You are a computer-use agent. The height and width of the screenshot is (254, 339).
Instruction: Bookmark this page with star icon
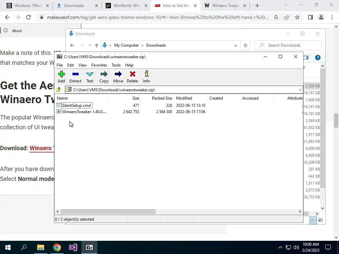tap(297, 17)
